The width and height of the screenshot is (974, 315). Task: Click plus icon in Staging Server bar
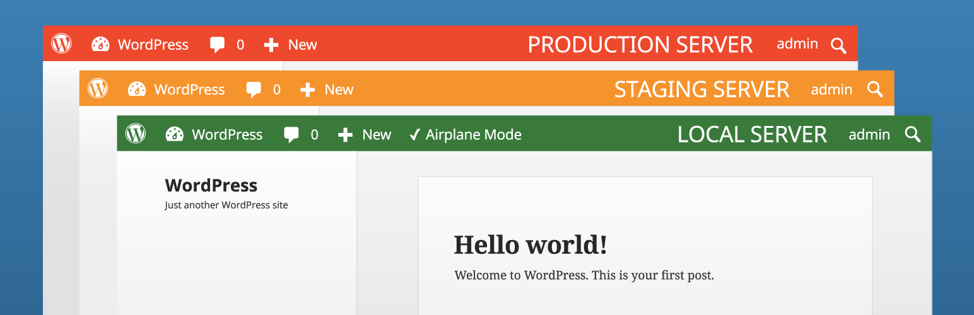click(307, 90)
